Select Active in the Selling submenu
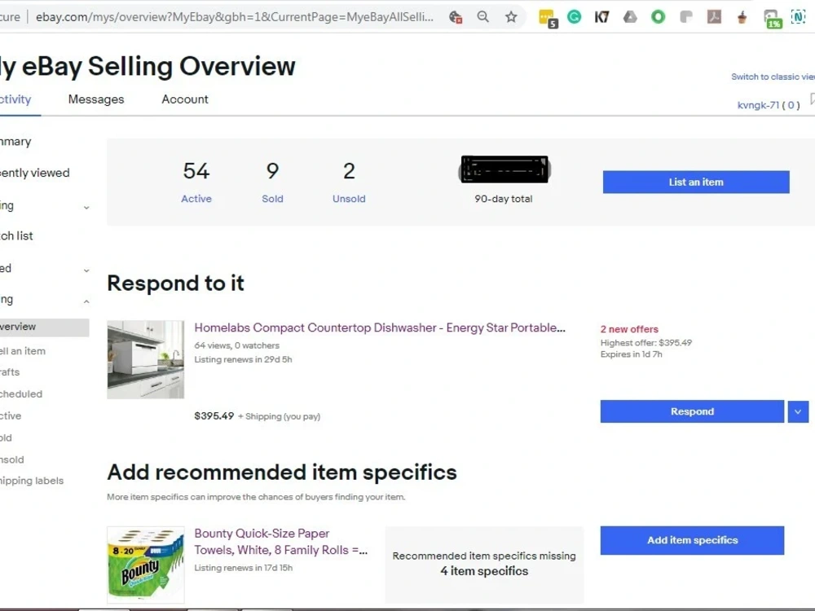This screenshot has height=611, width=815. tap(11, 416)
